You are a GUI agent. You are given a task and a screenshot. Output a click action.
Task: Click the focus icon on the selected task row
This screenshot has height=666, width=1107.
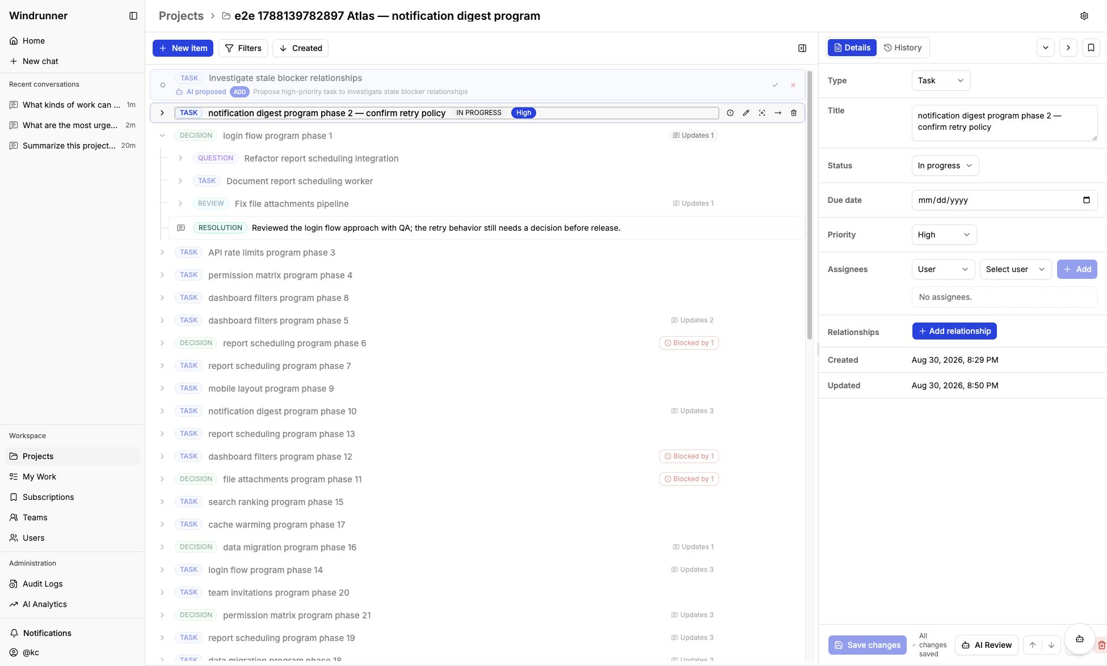coord(762,113)
